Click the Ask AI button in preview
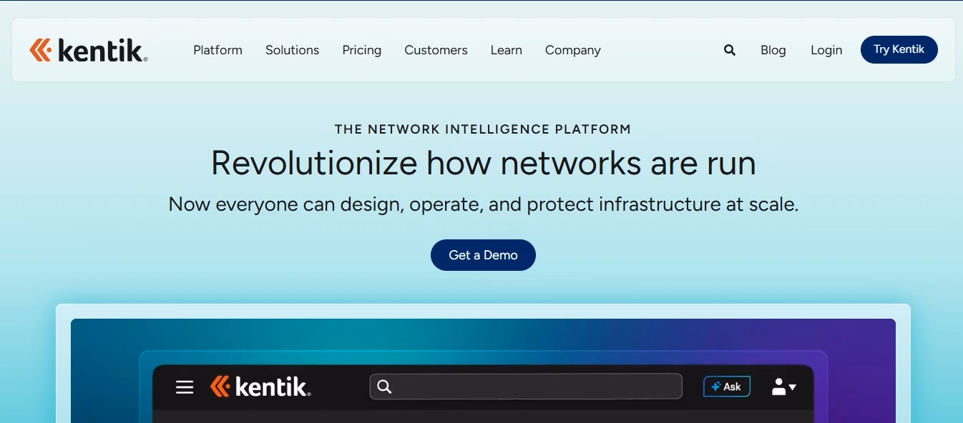The width and height of the screenshot is (963, 423). click(726, 387)
